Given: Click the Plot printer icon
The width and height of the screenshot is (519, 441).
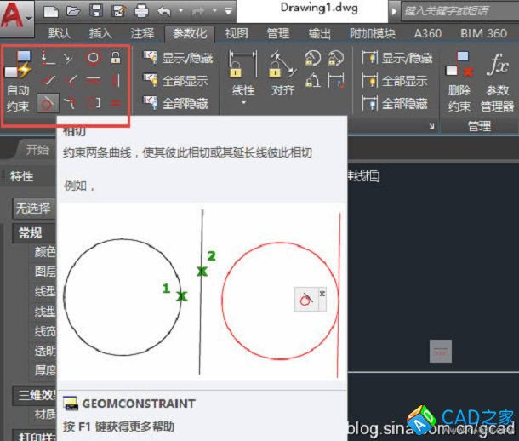Looking at the screenshot, I should click(141, 12).
